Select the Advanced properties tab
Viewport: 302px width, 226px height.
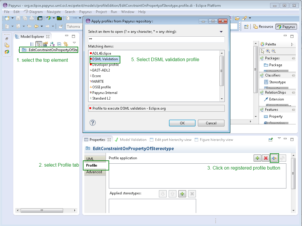pyautogui.click(x=95, y=172)
